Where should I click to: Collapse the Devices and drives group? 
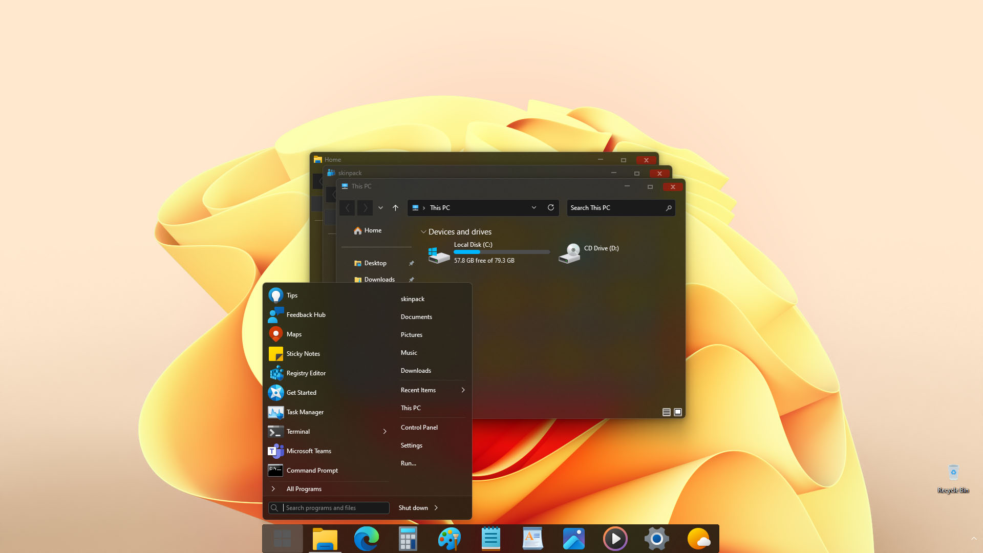[x=423, y=232]
